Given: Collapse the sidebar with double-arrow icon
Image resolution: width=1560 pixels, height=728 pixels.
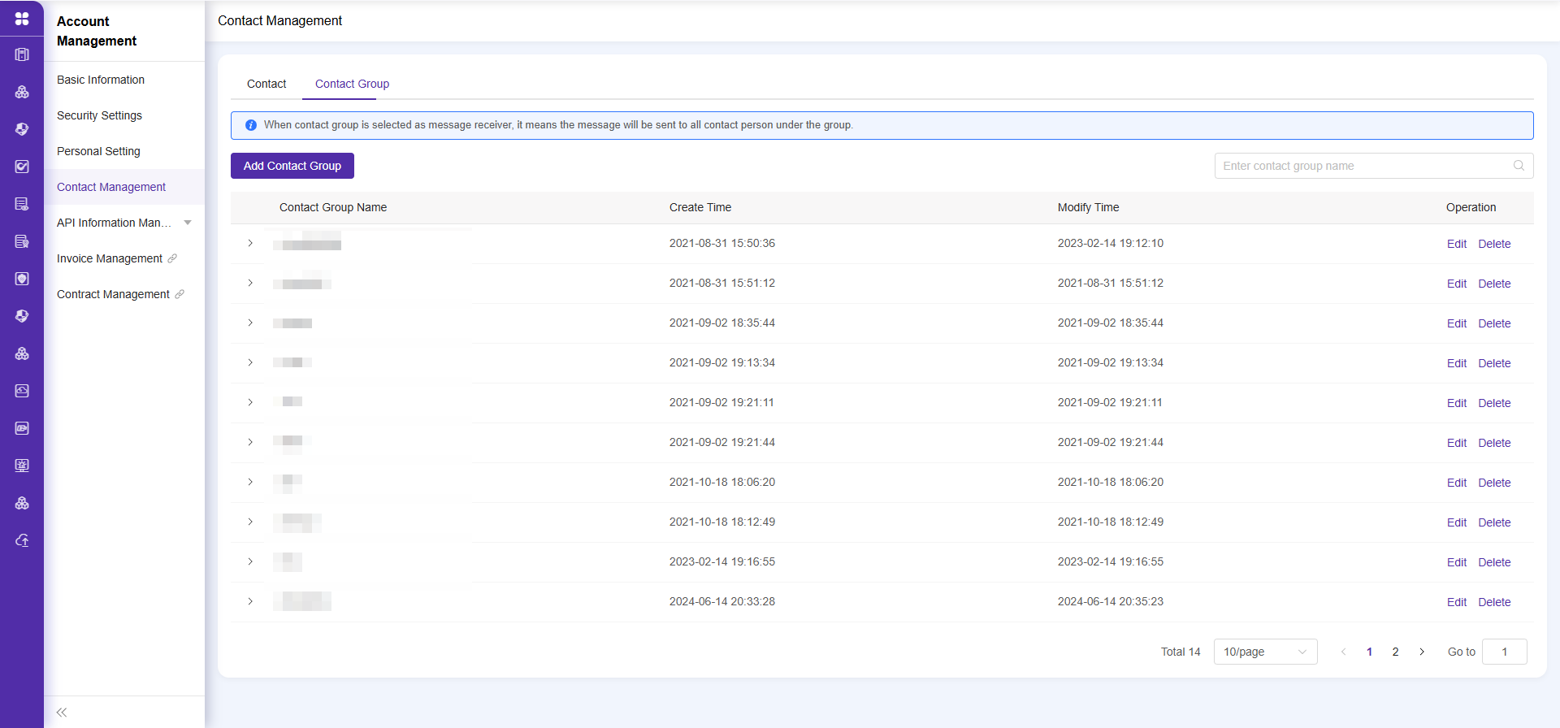Looking at the screenshot, I should (62, 713).
